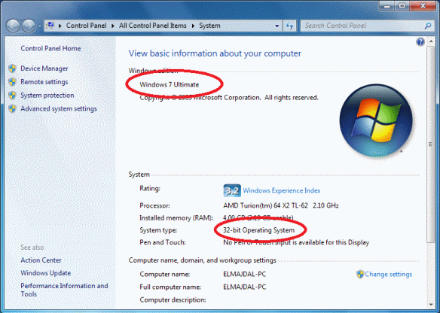The height and width of the screenshot is (313, 440).
Task: Click the computer icon in address bar
Action: [x=50, y=26]
